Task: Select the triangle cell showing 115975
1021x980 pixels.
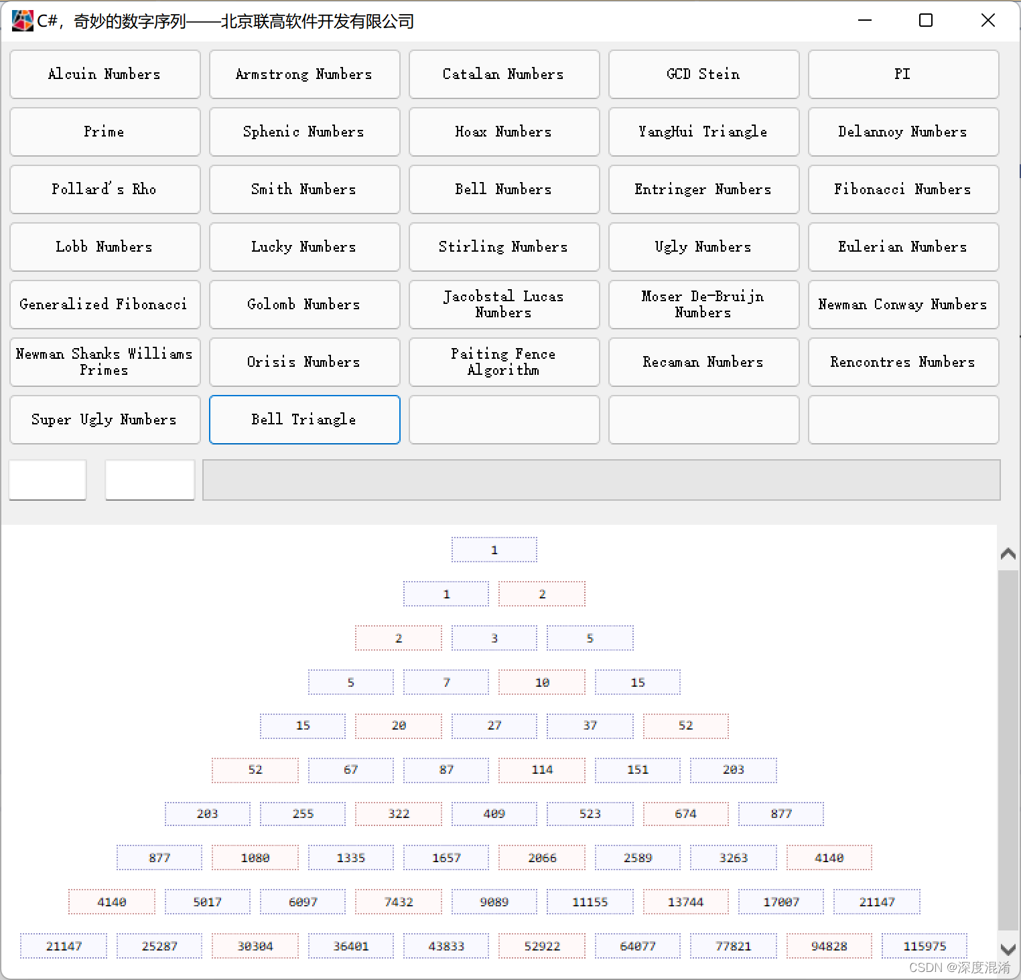Action: (925, 946)
